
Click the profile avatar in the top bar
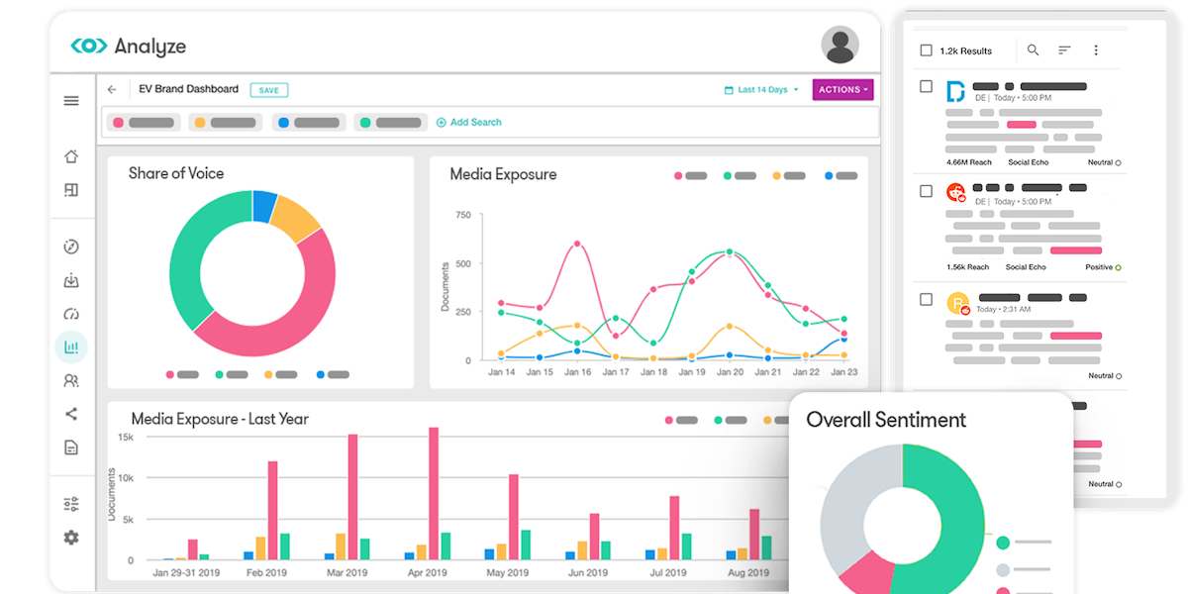coord(839,44)
